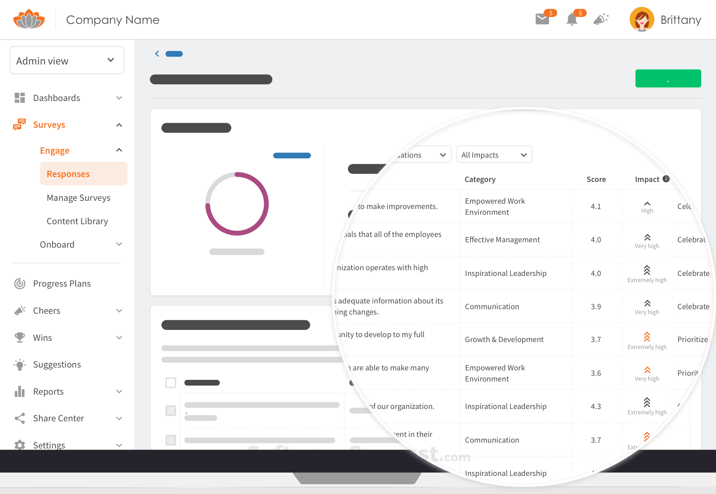Select the Suggestions lightbulb icon
This screenshot has width=716, height=494.
click(x=19, y=365)
